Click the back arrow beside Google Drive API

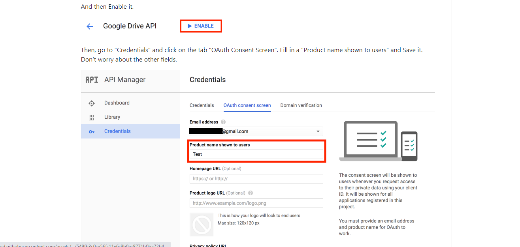[x=90, y=26]
